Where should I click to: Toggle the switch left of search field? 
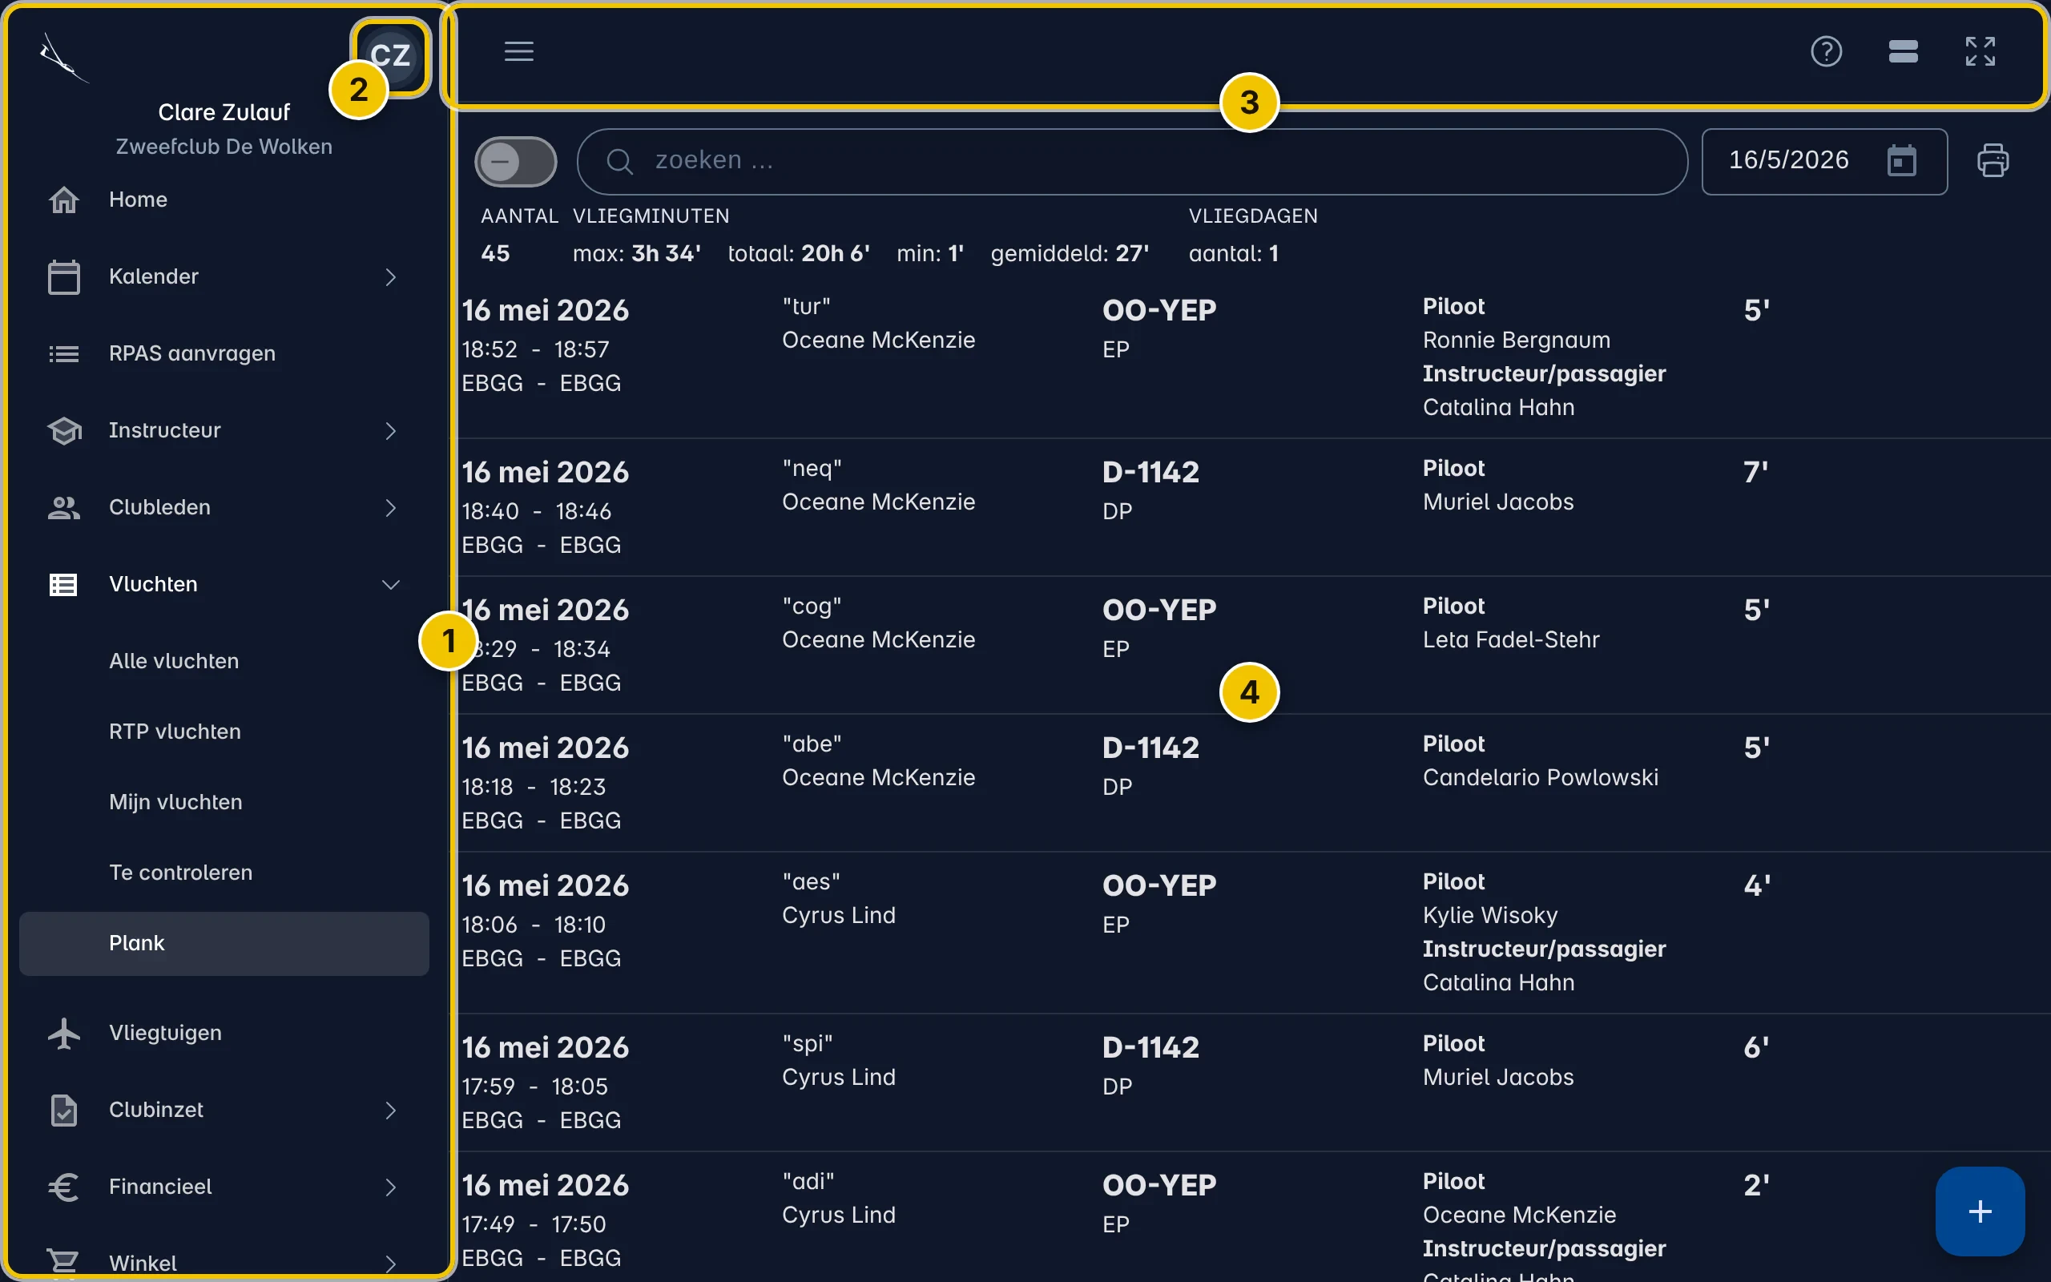click(x=515, y=161)
